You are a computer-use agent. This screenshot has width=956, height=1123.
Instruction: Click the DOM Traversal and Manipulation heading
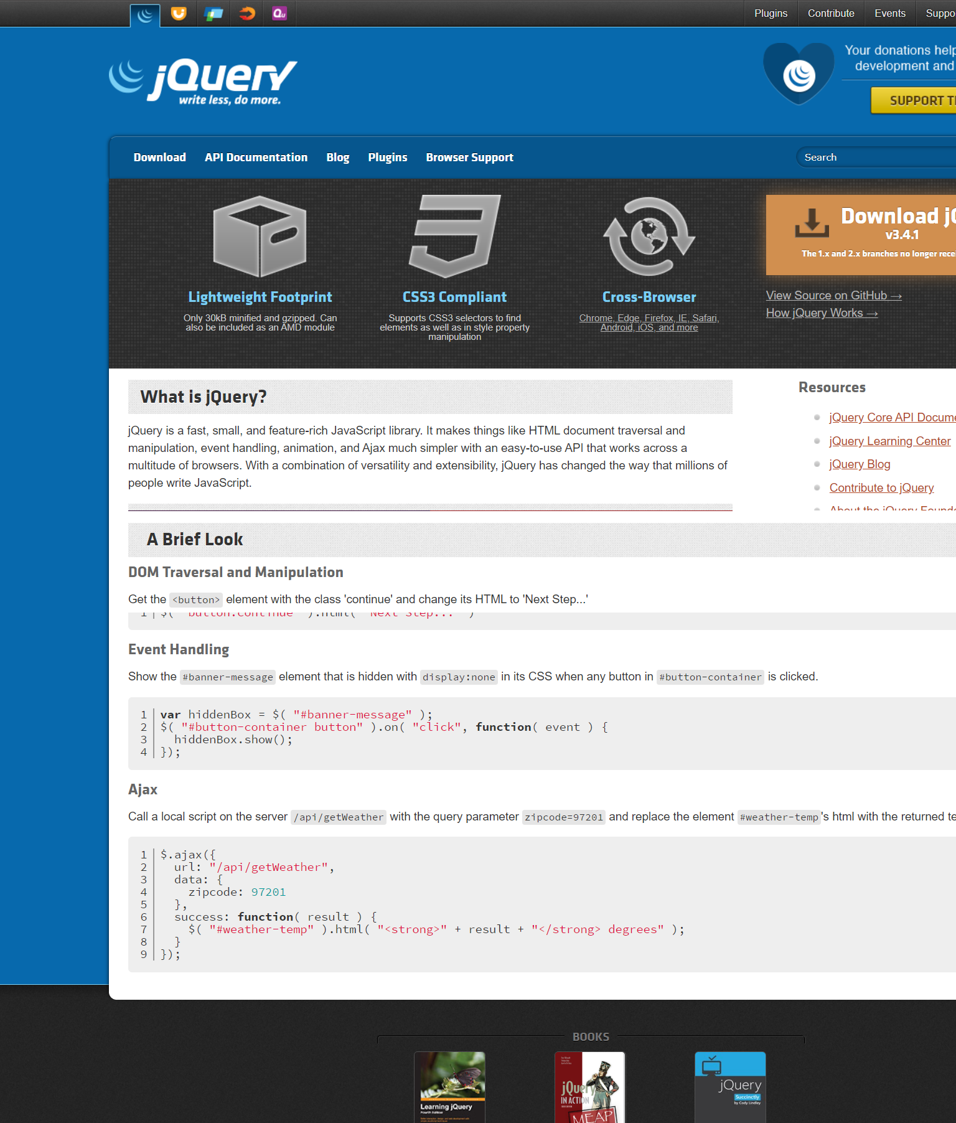tap(236, 572)
